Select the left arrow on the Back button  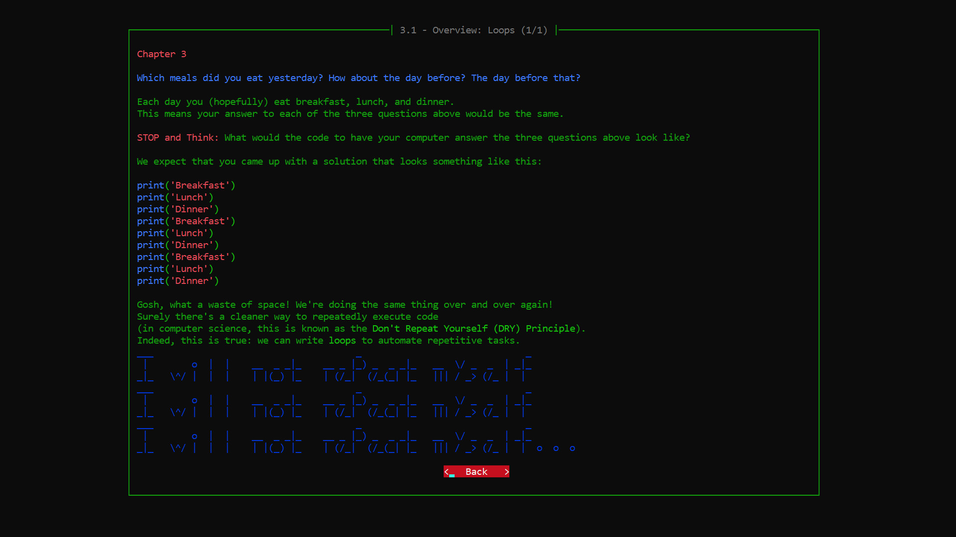[447, 471]
